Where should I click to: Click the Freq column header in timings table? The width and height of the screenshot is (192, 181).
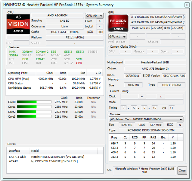point(115,137)
